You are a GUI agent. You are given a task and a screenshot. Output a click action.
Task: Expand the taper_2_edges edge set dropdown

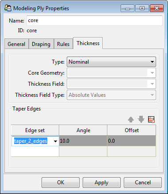55,141
